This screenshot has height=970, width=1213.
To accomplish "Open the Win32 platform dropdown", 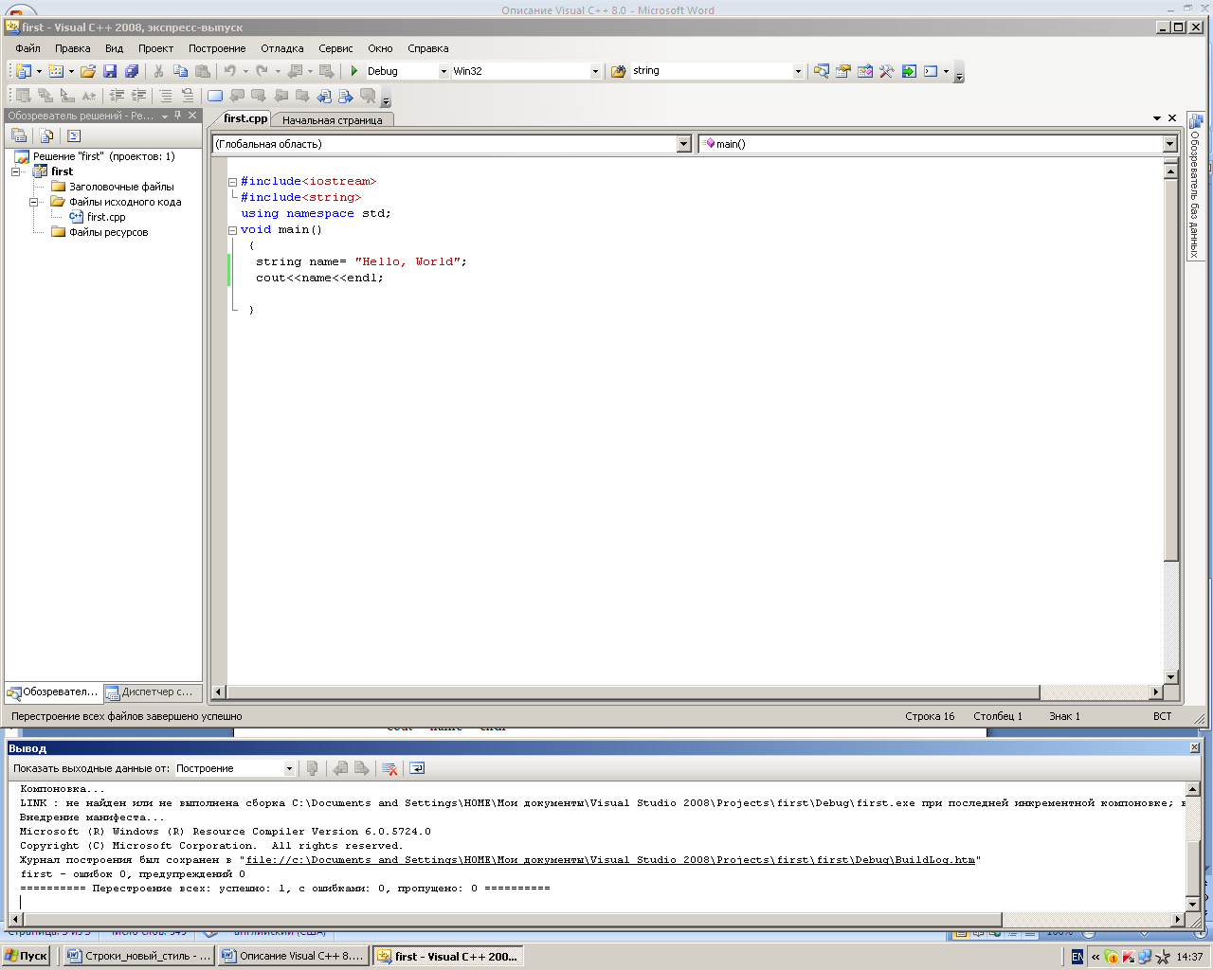I will [595, 71].
